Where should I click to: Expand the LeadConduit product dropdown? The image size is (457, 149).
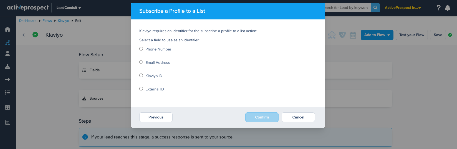69,8
